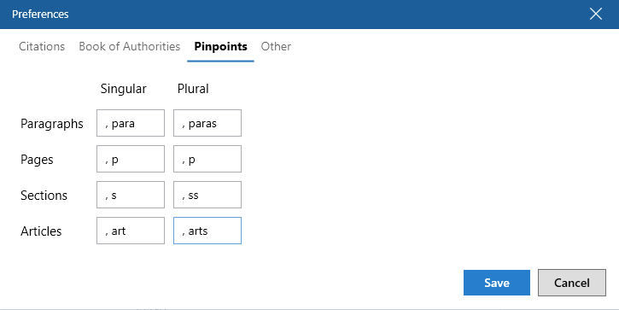Click the Singular column header
Viewport: 619px width, 310px height.
pyautogui.click(x=123, y=89)
